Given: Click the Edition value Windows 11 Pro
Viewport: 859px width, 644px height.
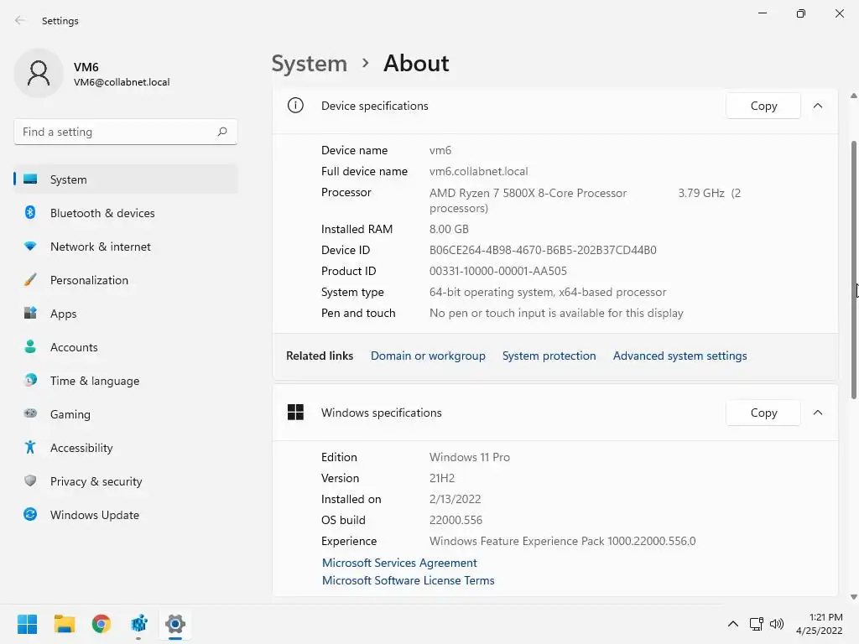Looking at the screenshot, I should pyautogui.click(x=470, y=457).
